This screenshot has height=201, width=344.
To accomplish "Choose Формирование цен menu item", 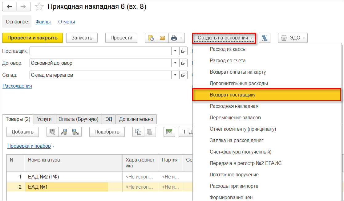I will tap(267, 197).
